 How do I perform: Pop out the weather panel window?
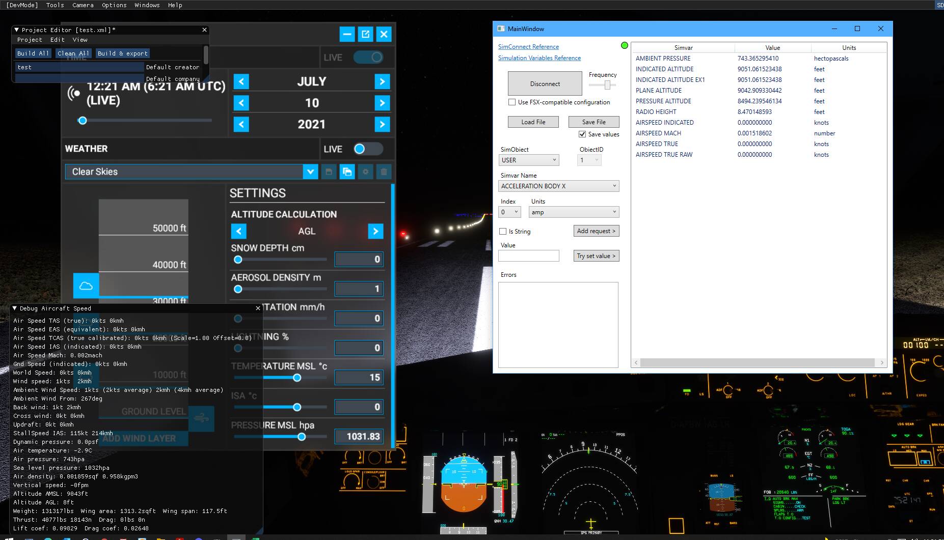tap(365, 34)
